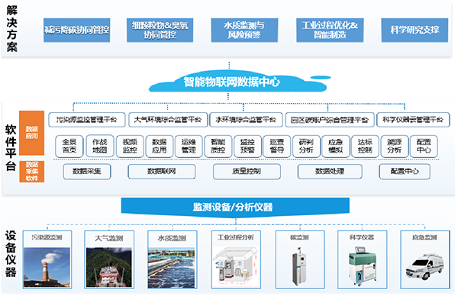Click the 水环境综合监管平台 box
This screenshot has width=458, height=296.
tap(246, 120)
